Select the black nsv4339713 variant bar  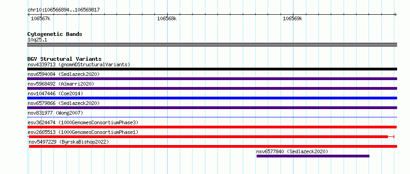[212, 69]
